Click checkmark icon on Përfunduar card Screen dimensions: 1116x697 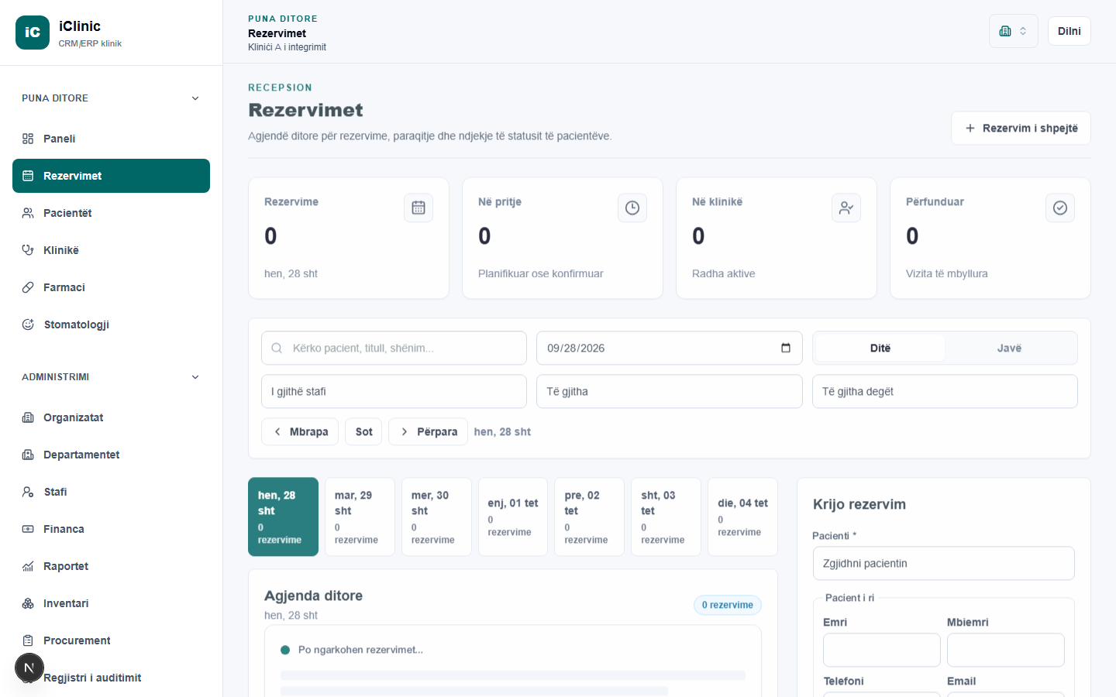click(x=1060, y=208)
